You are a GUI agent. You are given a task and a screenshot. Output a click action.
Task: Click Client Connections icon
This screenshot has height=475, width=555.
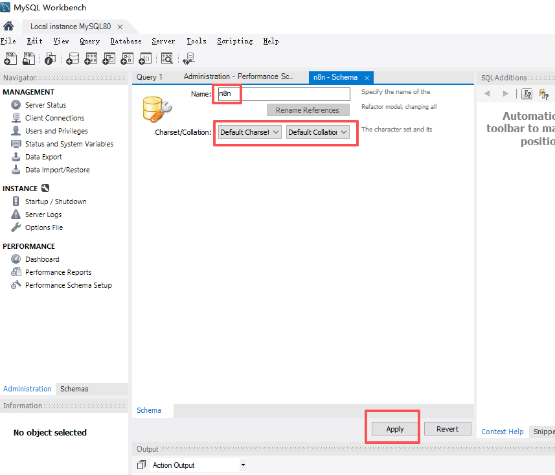16,117
